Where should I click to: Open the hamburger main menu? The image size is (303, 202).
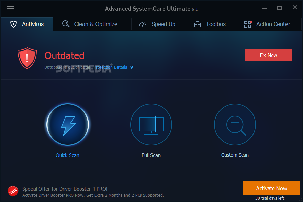point(10,9)
